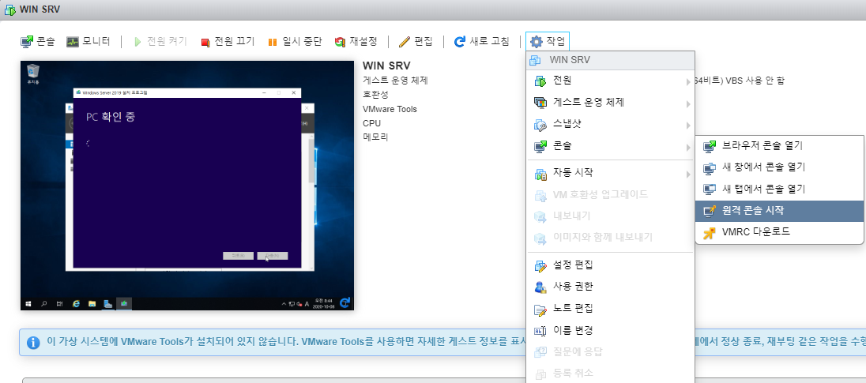Click the 콘솔 menu item arrow
The height and width of the screenshot is (383, 866).
click(x=689, y=148)
